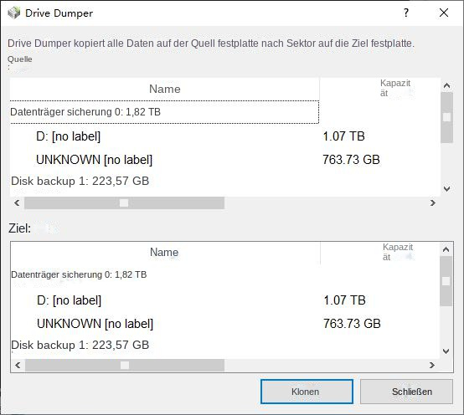Select Disk backup 1 in the Quelle list

point(80,181)
